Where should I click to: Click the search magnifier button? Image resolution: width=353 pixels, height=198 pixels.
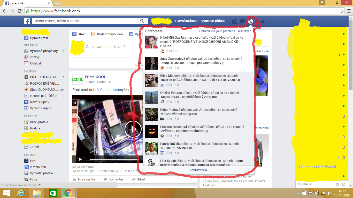142,21
